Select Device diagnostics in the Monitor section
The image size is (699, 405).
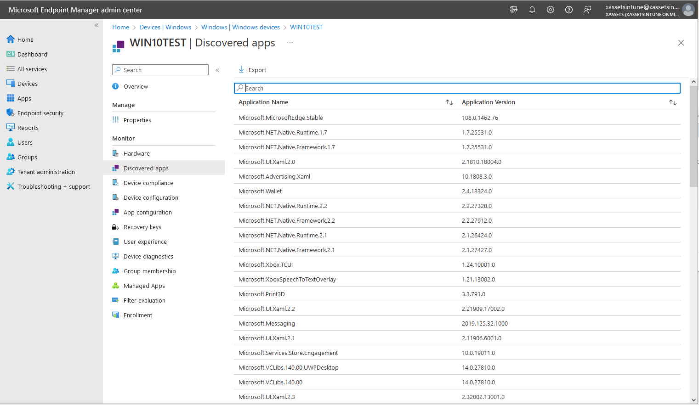(x=148, y=256)
